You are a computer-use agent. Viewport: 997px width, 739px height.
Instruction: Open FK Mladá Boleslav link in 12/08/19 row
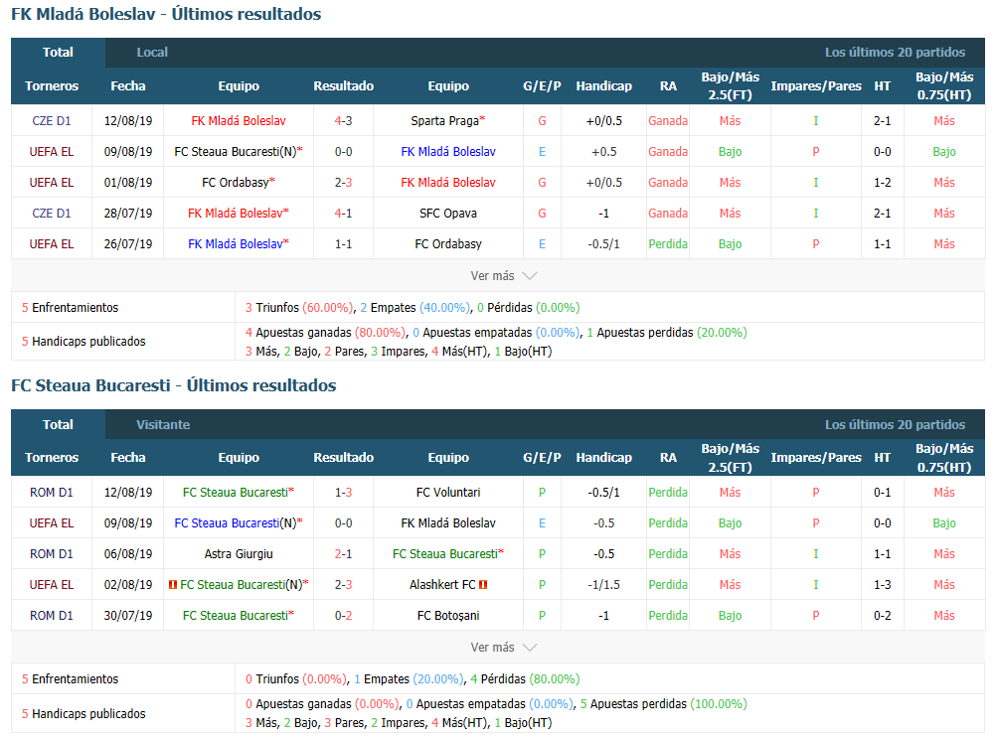(239, 121)
